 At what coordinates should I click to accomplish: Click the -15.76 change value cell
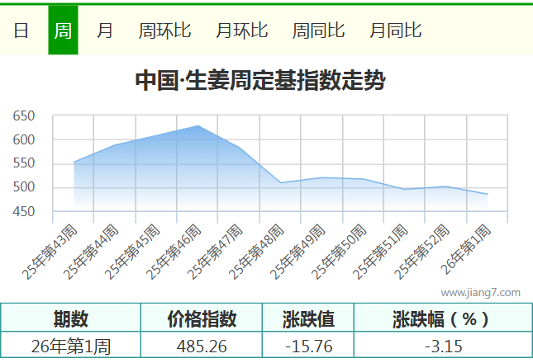click(x=308, y=346)
